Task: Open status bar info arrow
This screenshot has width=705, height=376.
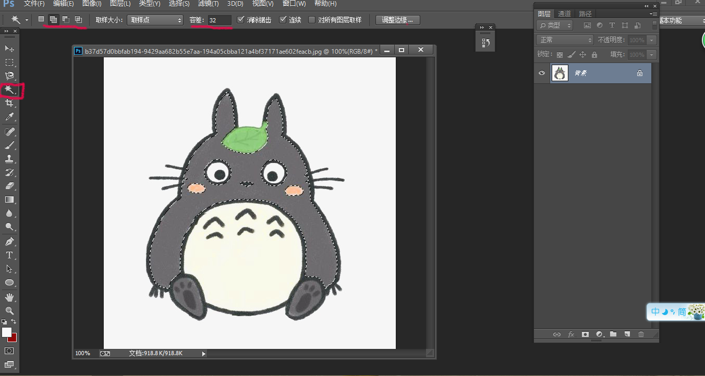Action: pyautogui.click(x=204, y=354)
